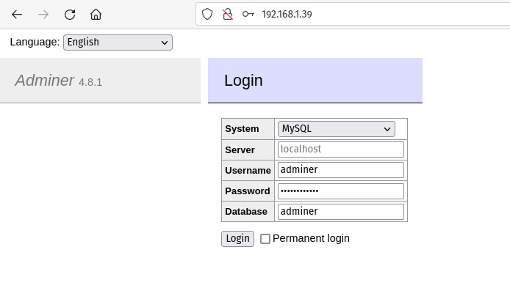Click the browser forward arrow

(43, 14)
